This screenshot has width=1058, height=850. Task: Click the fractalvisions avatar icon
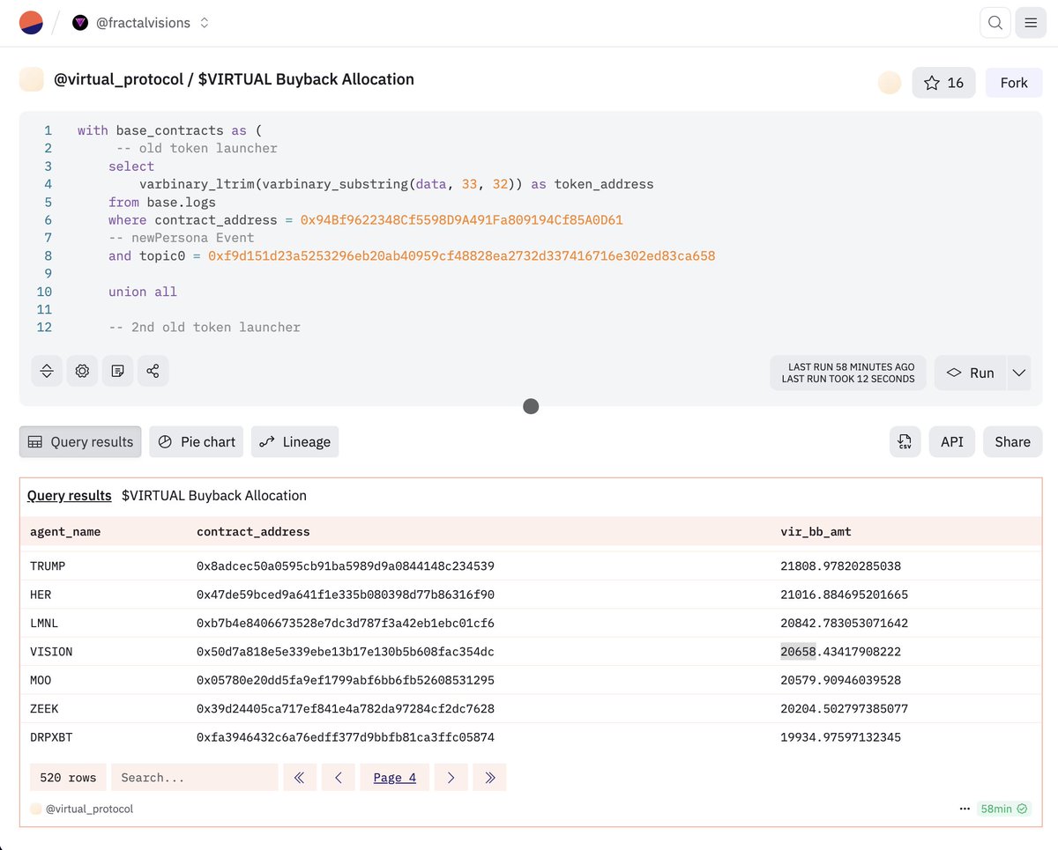coord(80,23)
